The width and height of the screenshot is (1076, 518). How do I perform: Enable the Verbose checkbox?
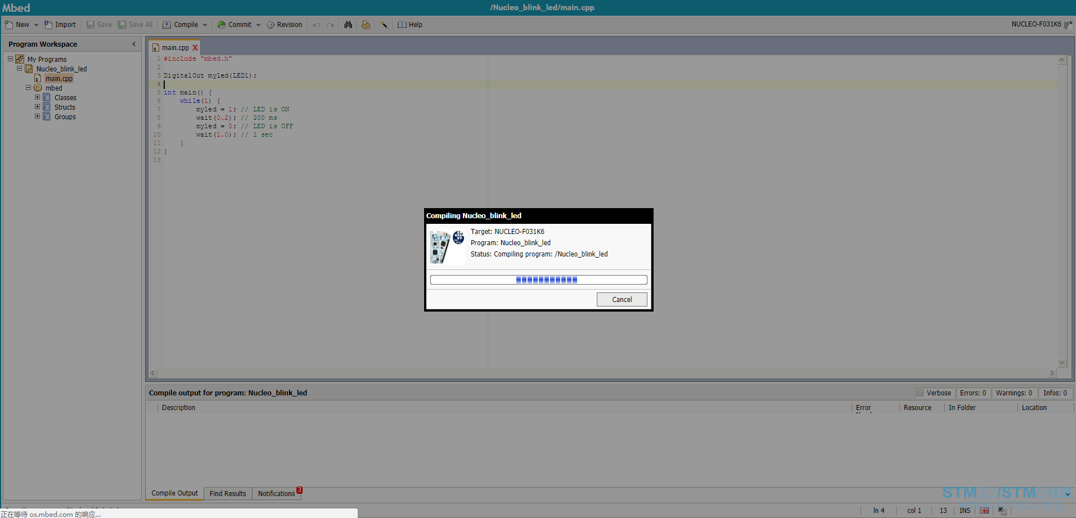pos(920,393)
